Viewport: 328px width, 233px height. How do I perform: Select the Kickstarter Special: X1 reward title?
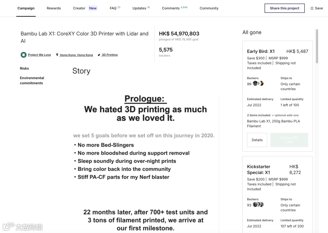[x=258, y=170]
